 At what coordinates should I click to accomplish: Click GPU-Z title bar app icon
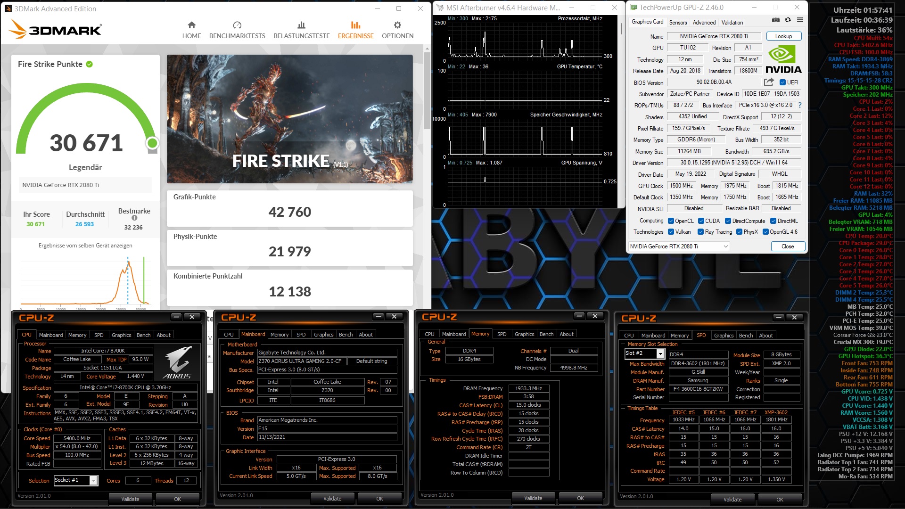634,8
